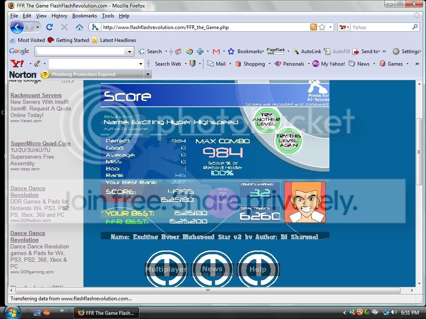This screenshot has width=426, height=319.
Task: Reload the page with the refresh icon
Action: click(50, 27)
